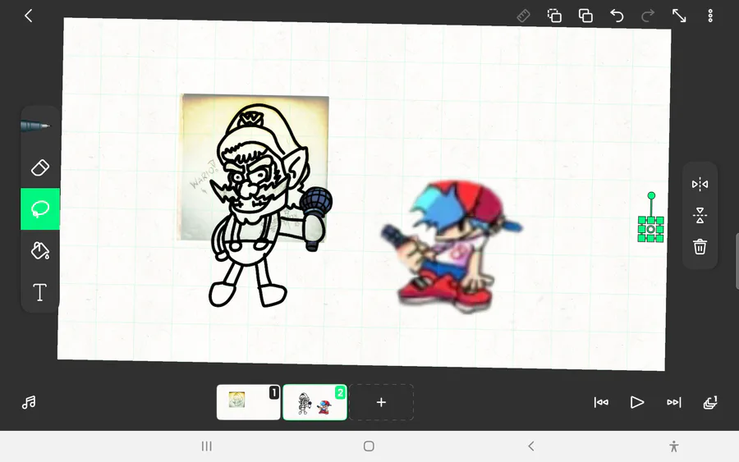Click the green selection box center handle

tap(651, 229)
